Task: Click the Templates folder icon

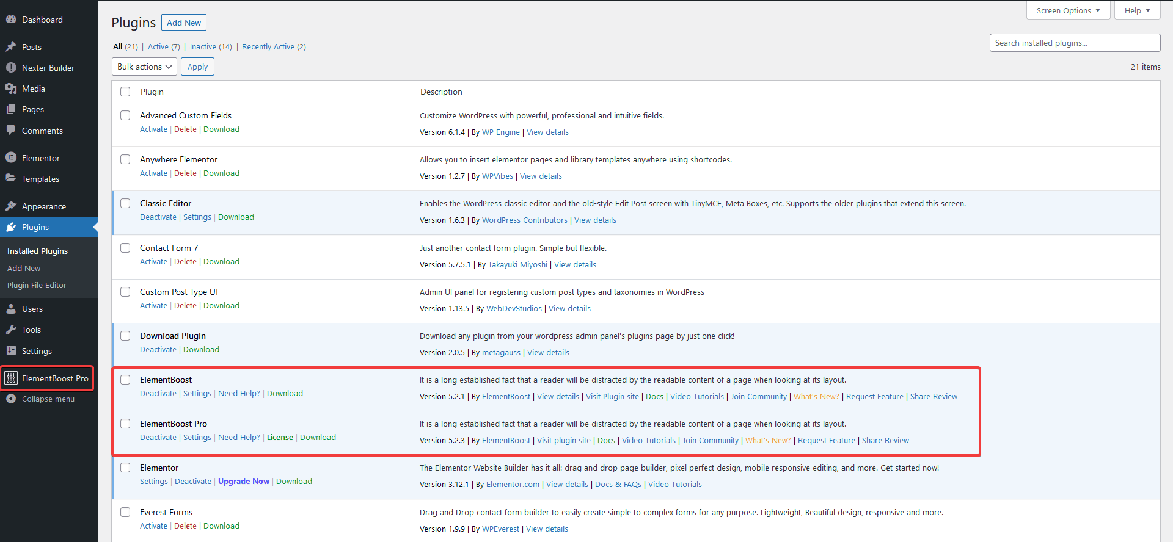Action: 11,179
